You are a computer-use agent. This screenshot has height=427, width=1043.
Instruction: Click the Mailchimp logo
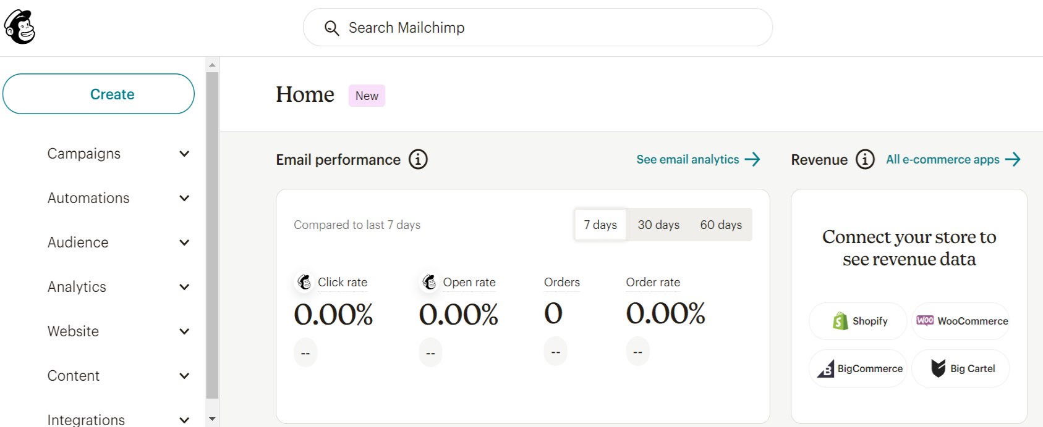(20, 27)
